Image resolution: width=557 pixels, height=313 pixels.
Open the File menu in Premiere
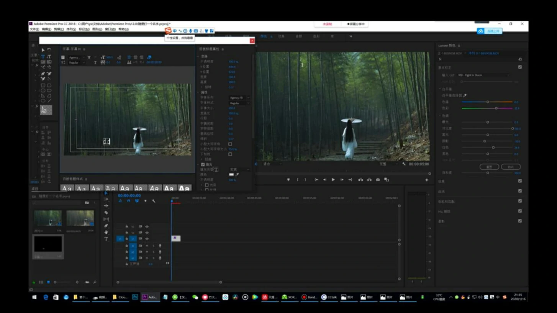point(34,29)
